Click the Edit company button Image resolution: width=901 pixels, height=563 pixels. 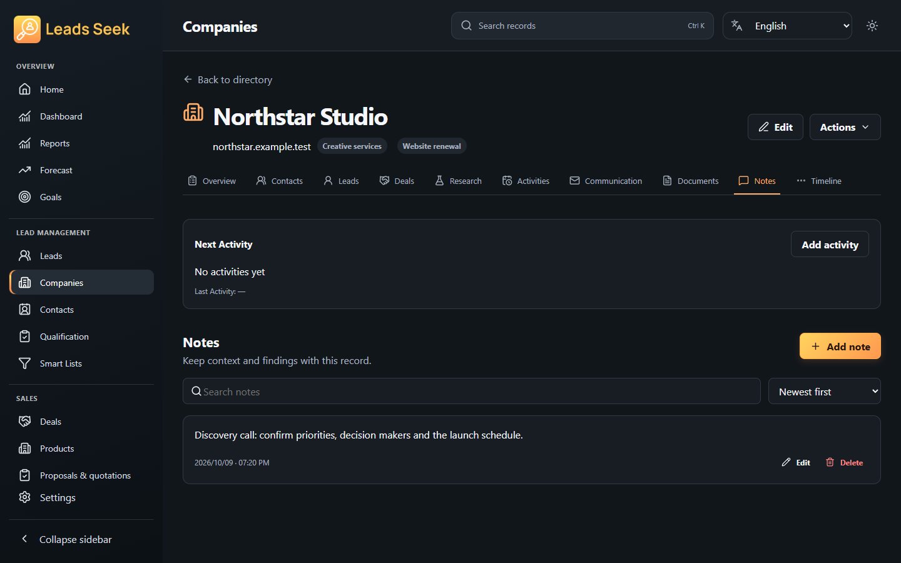[775, 127]
